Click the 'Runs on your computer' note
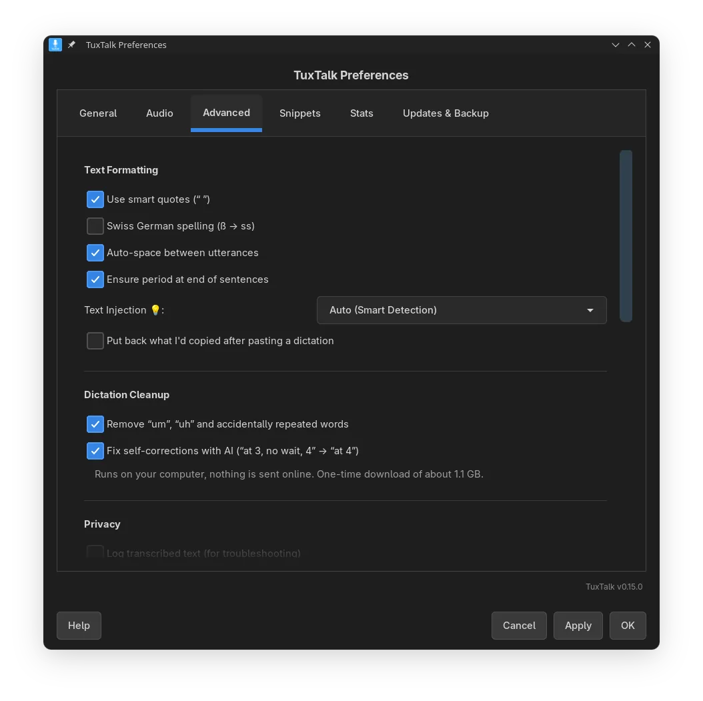Image resolution: width=703 pixels, height=701 pixels. click(x=289, y=474)
